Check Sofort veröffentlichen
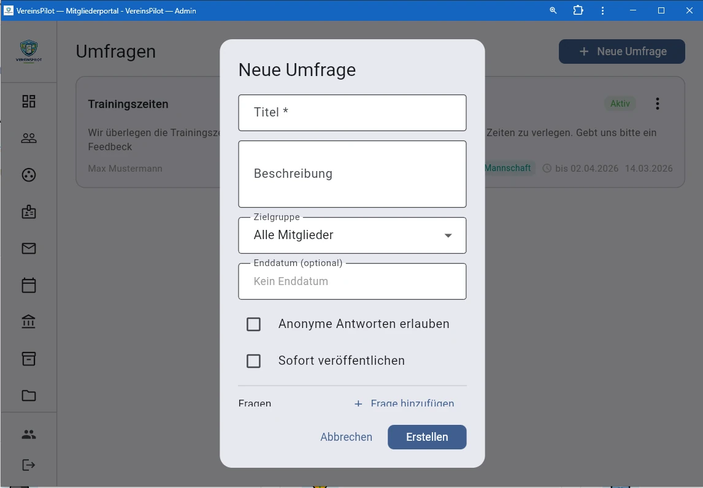This screenshot has height=488, width=703. (253, 360)
